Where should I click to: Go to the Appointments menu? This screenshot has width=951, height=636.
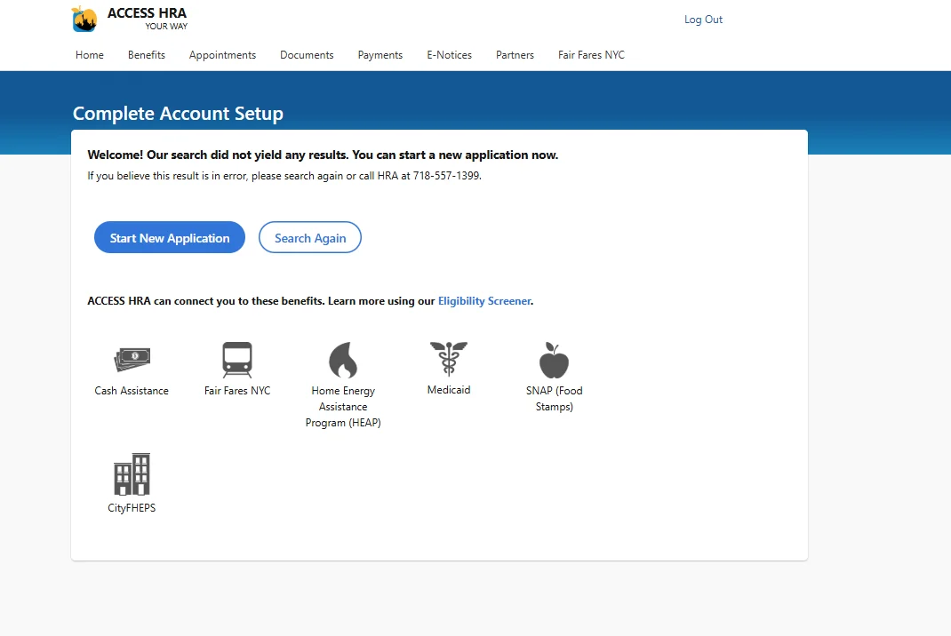click(222, 55)
